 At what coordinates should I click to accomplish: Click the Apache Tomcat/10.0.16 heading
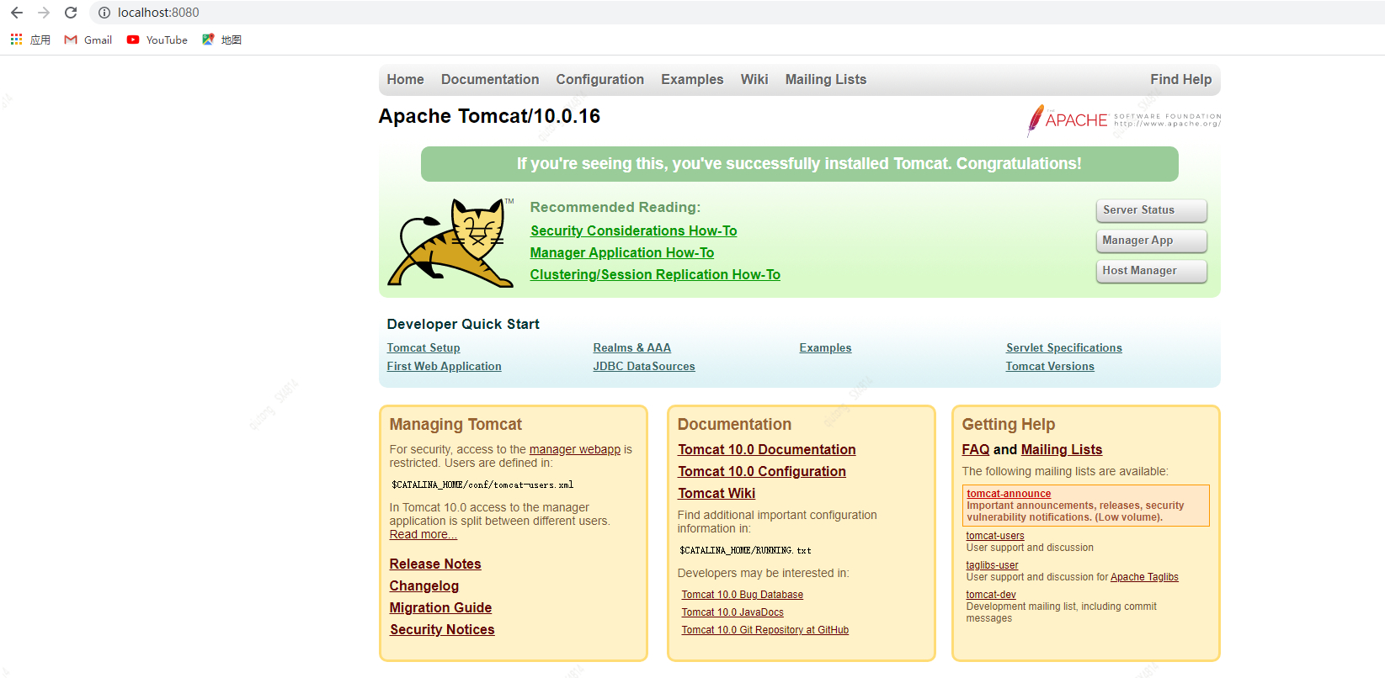point(489,116)
